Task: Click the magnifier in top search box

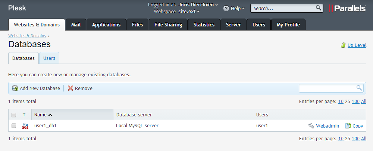Action: (319, 8)
